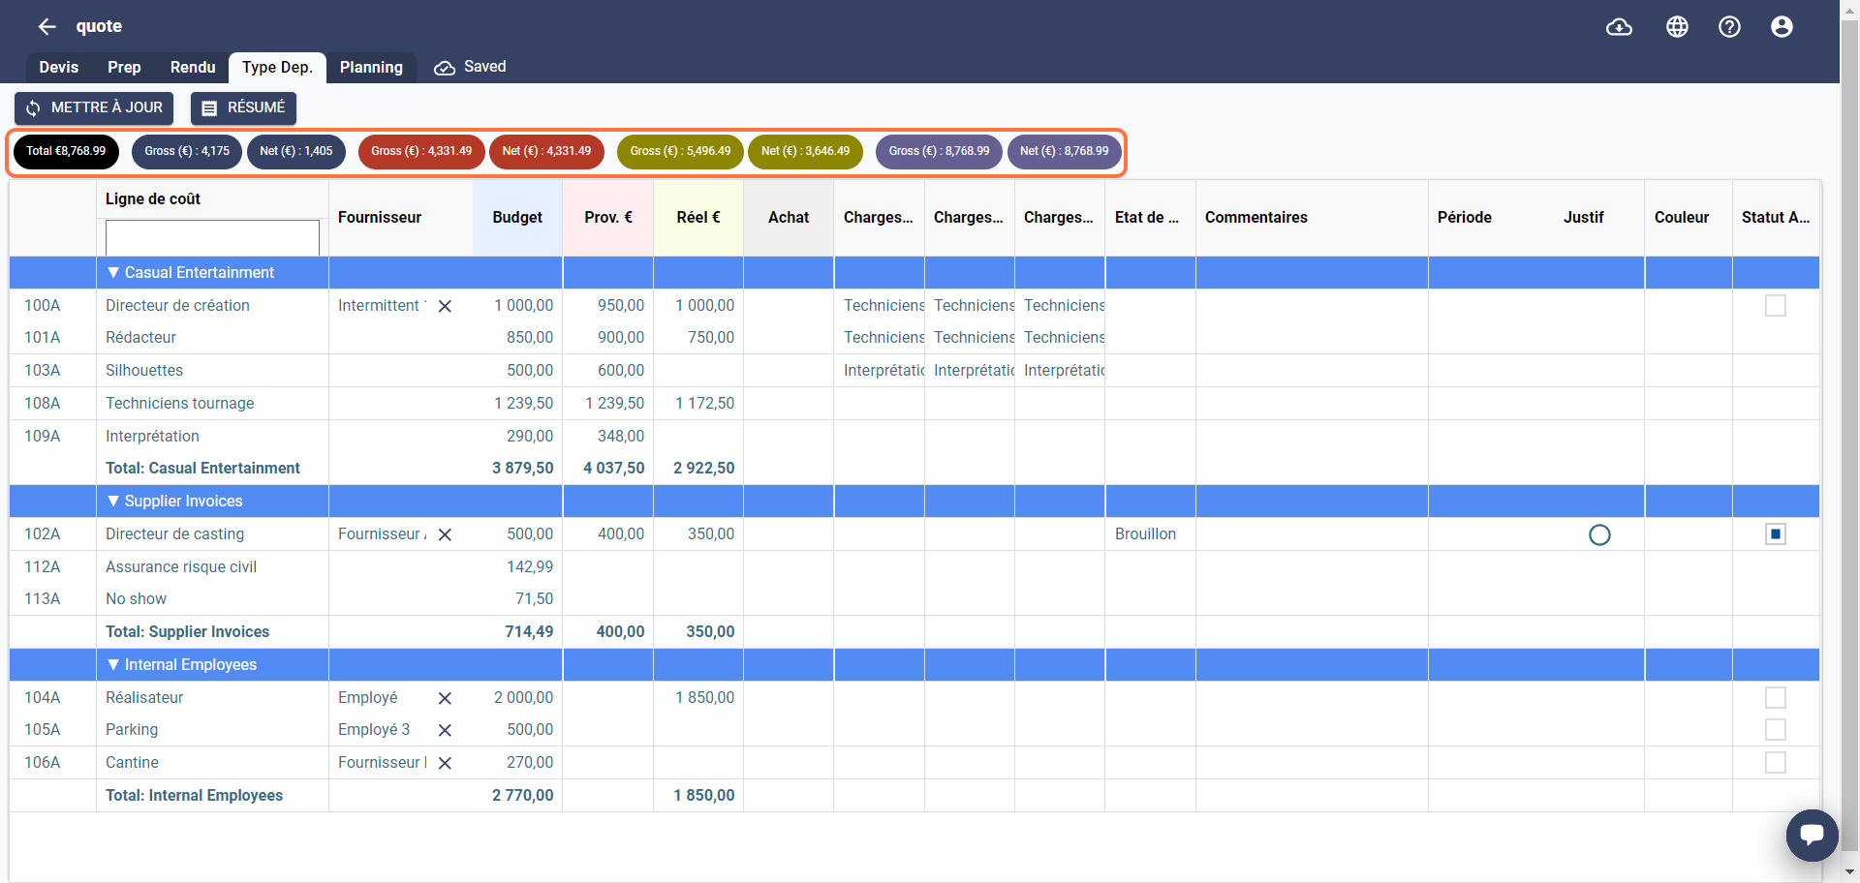Click the olive Gross 5,496.49 pill
1860x883 pixels.
[x=680, y=152]
